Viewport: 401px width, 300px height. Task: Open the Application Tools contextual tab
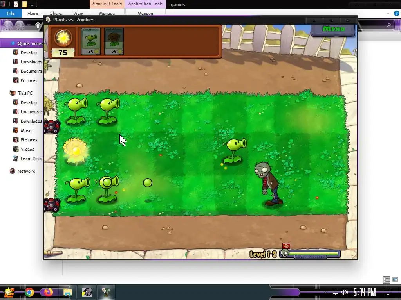pos(146,4)
